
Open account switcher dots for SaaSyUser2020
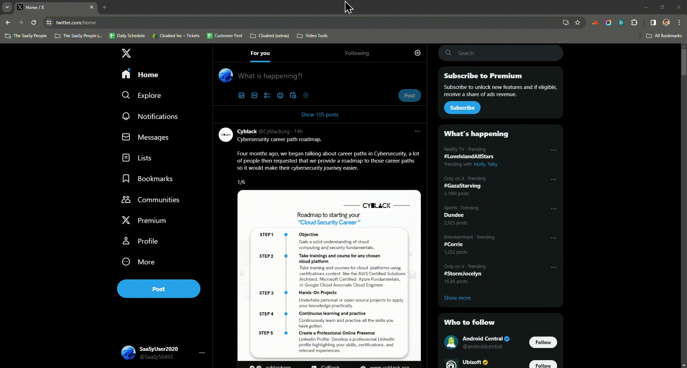click(202, 353)
